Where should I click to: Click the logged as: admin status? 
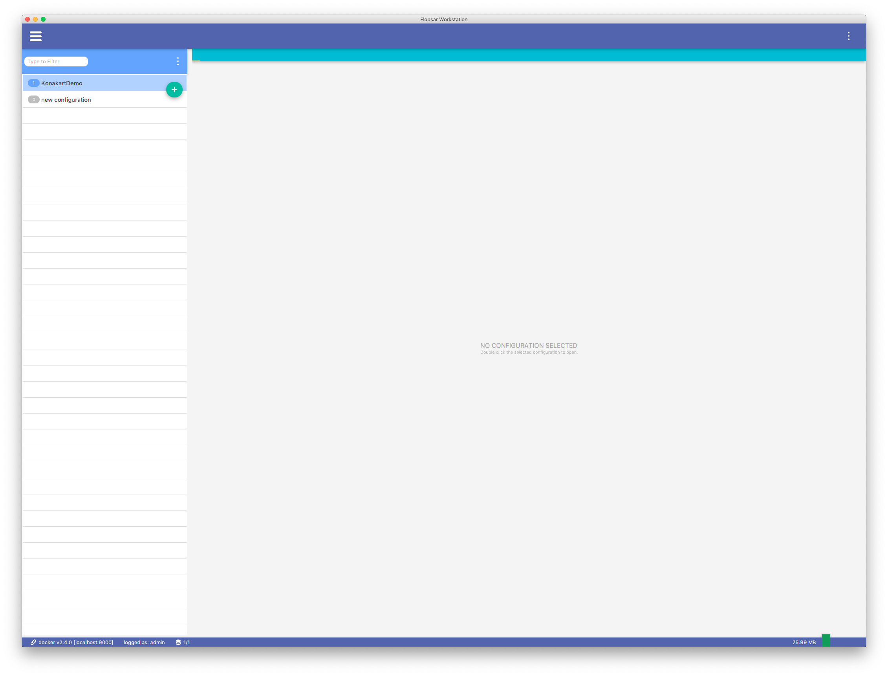(144, 642)
